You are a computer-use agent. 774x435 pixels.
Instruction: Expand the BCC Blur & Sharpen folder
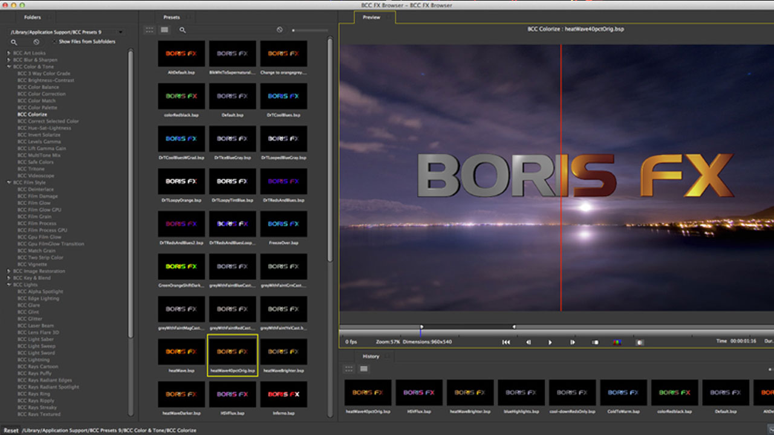click(8, 60)
